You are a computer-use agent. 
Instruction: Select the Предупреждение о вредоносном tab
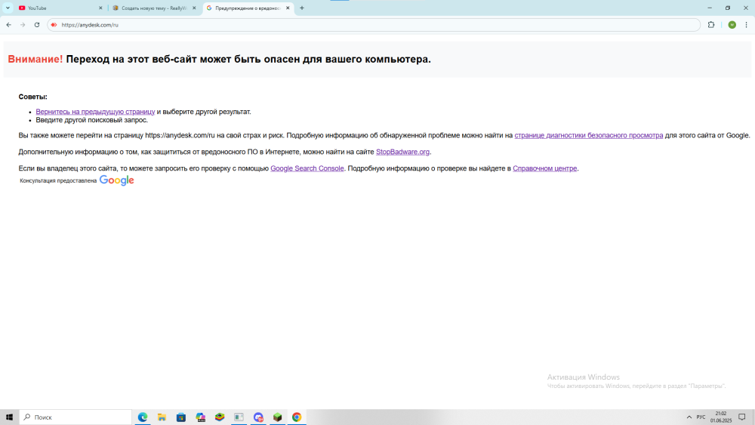pyautogui.click(x=248, y=8)
